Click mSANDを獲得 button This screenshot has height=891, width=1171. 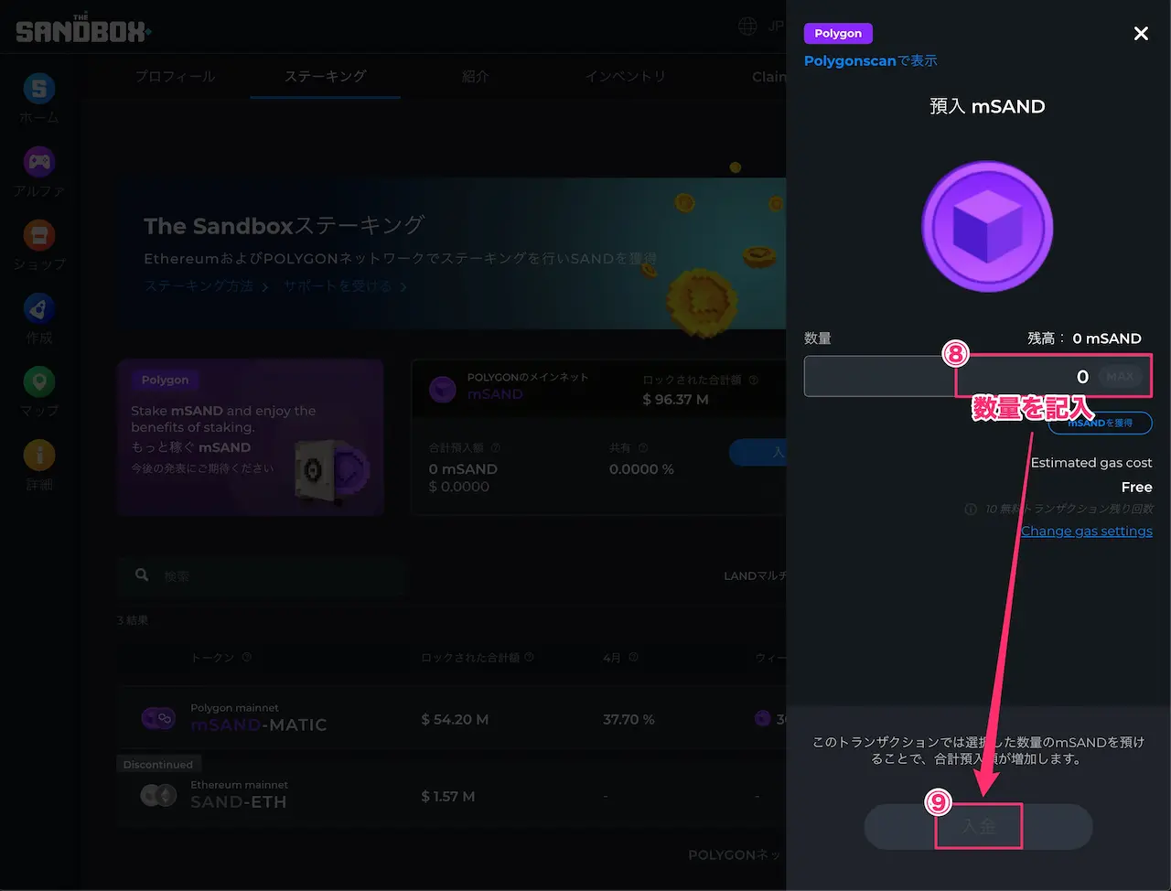(x=1100, y=423)
